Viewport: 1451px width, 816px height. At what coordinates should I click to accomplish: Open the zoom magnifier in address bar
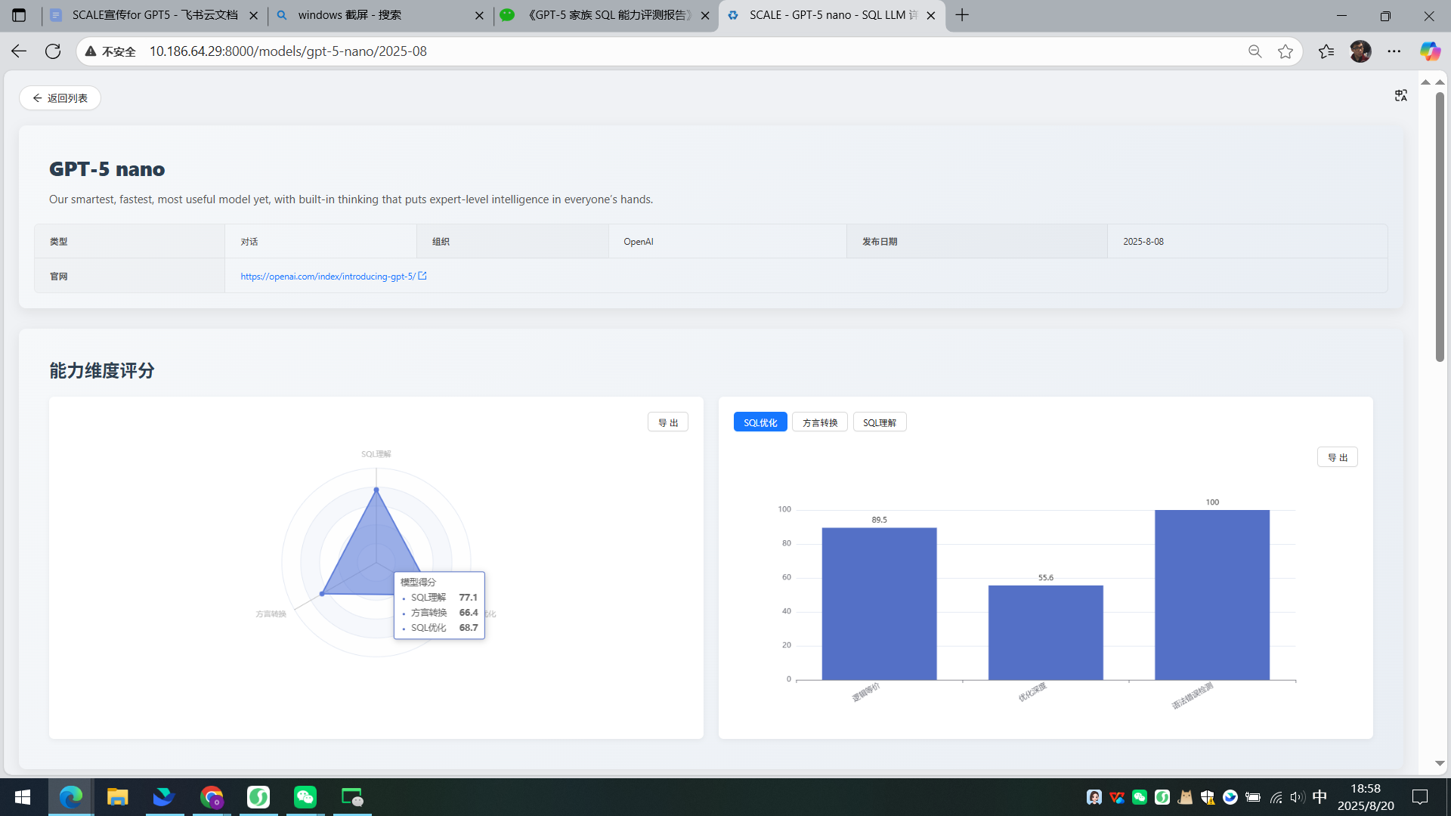(x=1255, y=51)
